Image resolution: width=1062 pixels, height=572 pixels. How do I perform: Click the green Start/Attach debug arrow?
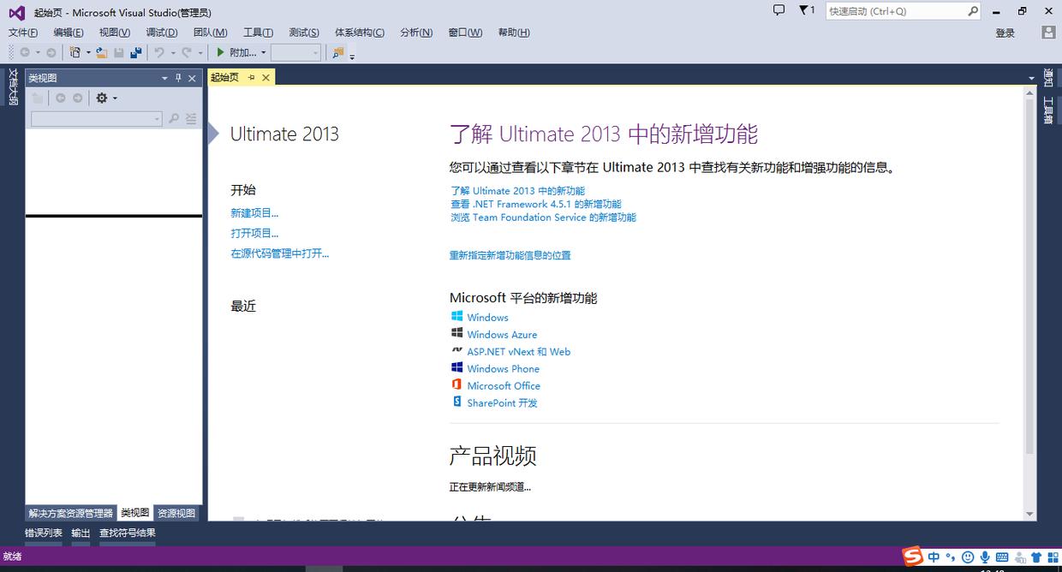click(219, 52)
